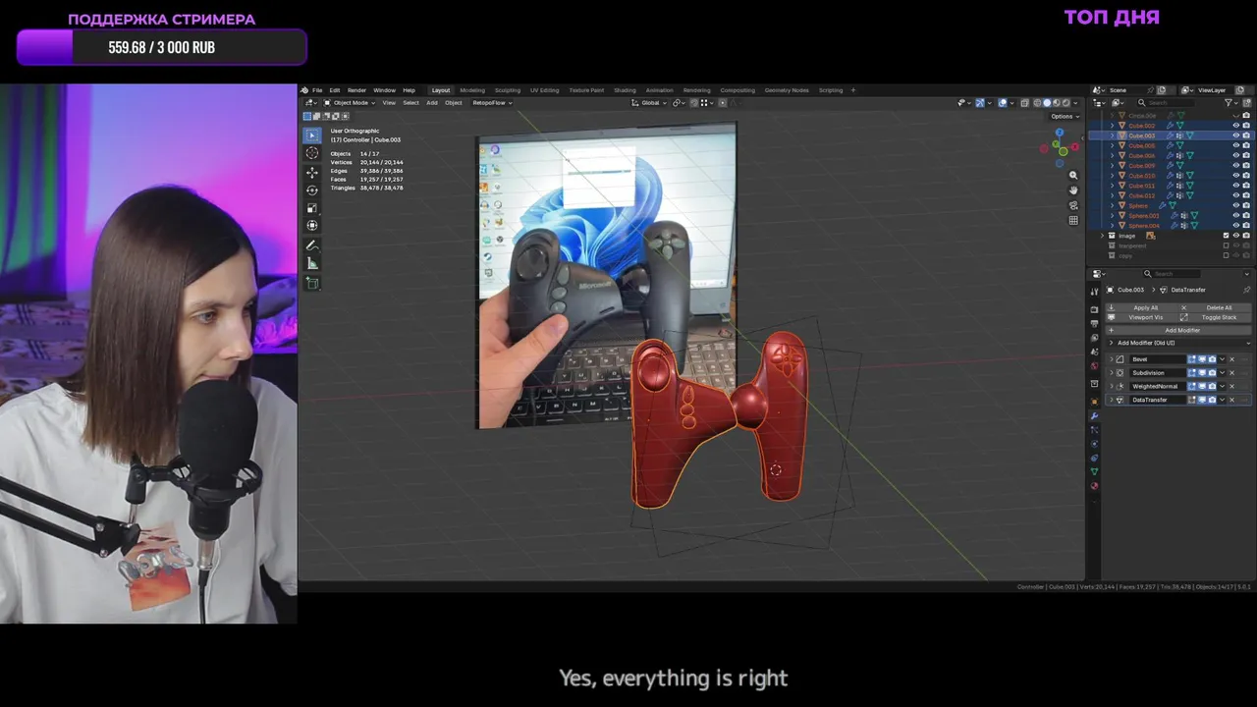Toggle Bevel modifier viewport display

pos(1202,359)
